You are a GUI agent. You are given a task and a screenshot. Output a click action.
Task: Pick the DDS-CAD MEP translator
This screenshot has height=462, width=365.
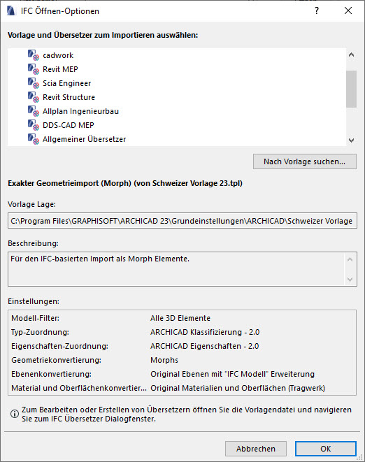[x=69, y=125]
